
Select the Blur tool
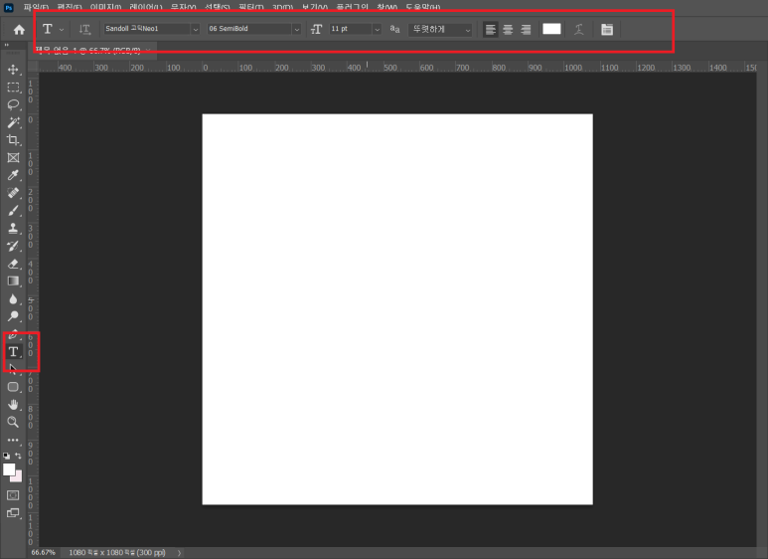point(13,298)
